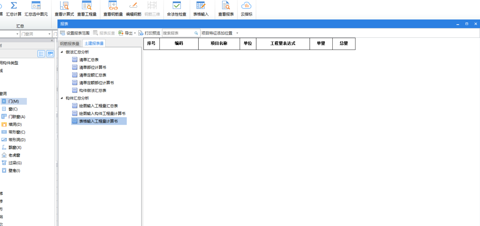Viewport: 480px width, 226px height.
Task: Click the search magnifier in 搜索报表 box
Action: pyautogui.click(x=196, y=33)
